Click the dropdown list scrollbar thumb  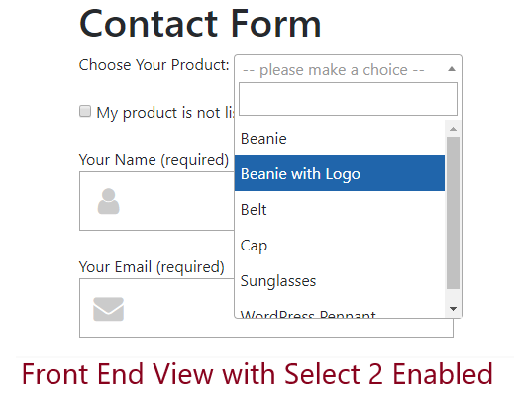click(x=453, y=213)
